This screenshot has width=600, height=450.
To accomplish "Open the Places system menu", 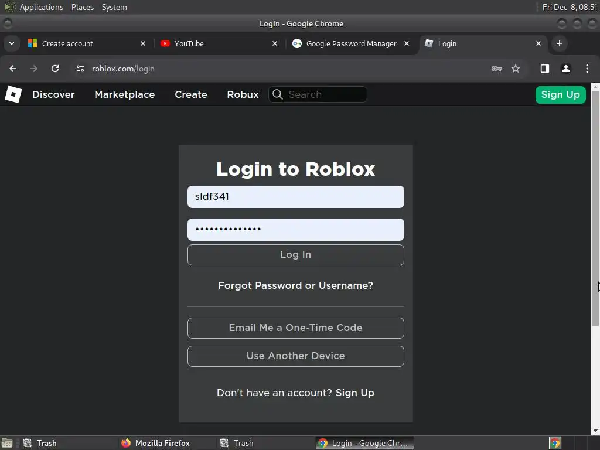I will 83,7.
